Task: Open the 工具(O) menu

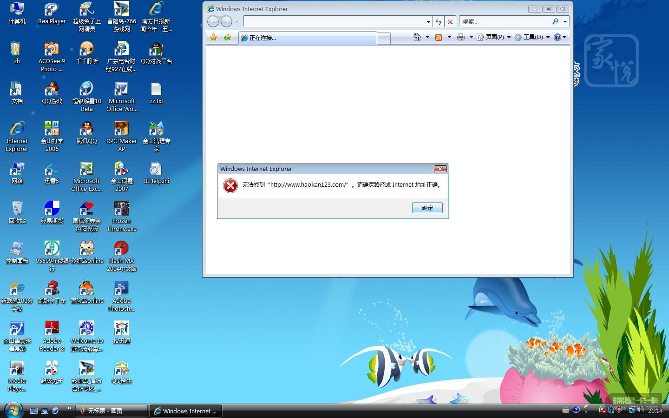Action: click(x=532, y=37)
